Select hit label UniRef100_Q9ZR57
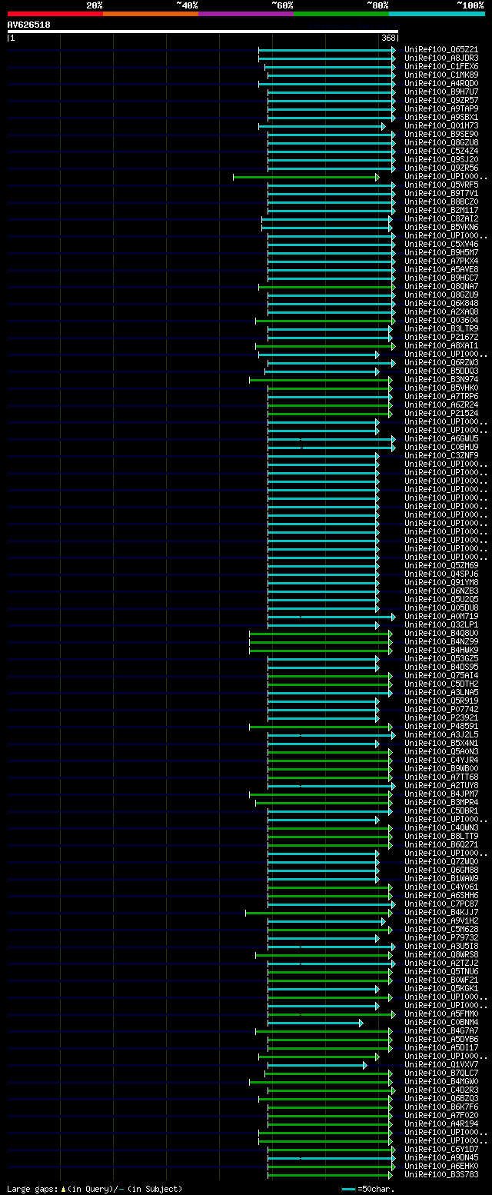 441,100
